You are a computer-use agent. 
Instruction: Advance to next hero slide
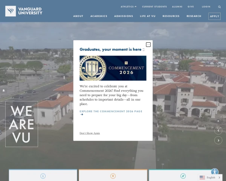pos(218,140)
